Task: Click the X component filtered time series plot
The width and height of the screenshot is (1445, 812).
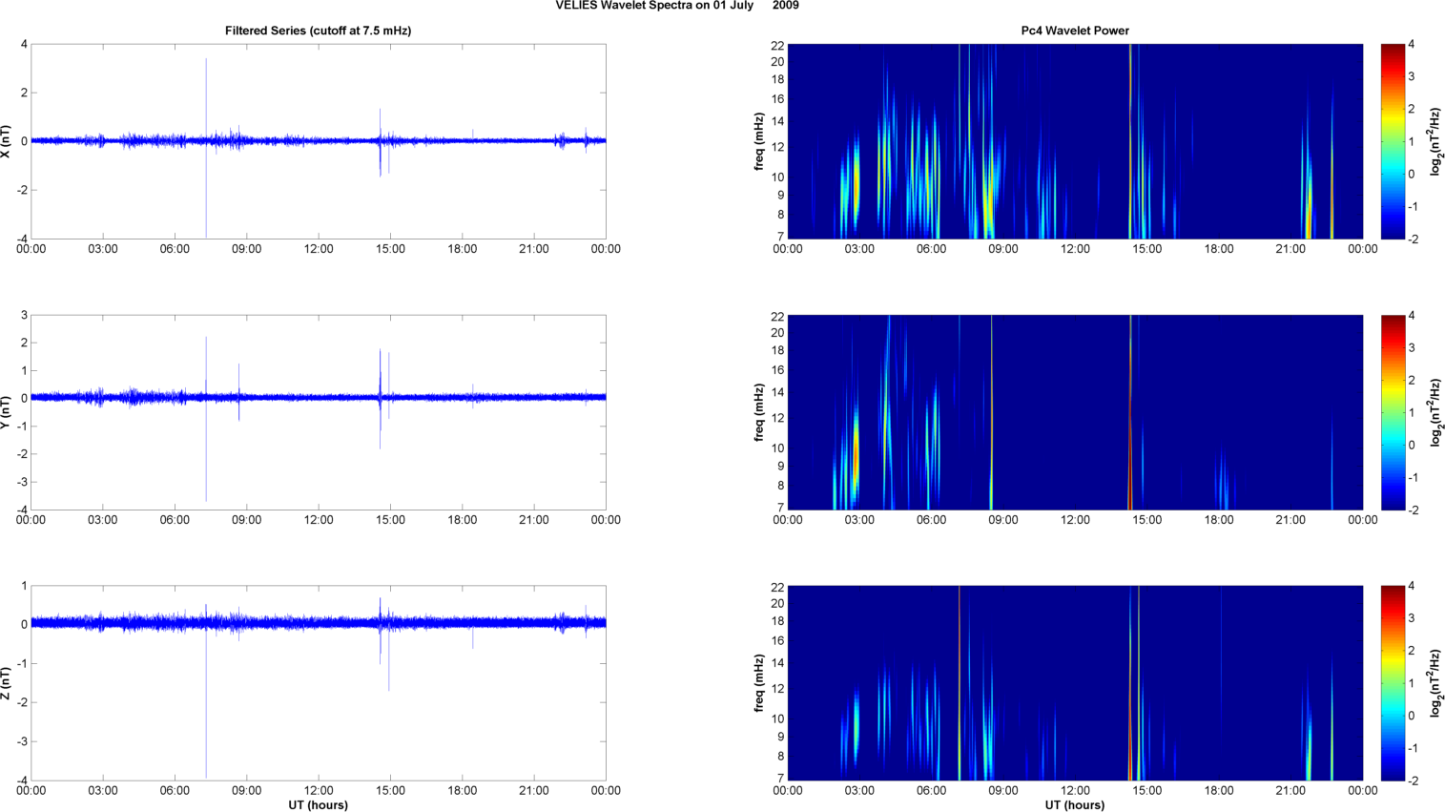Action: point(319,141)
